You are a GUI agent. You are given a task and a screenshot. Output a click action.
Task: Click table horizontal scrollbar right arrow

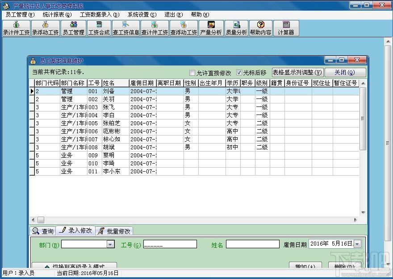355,220
